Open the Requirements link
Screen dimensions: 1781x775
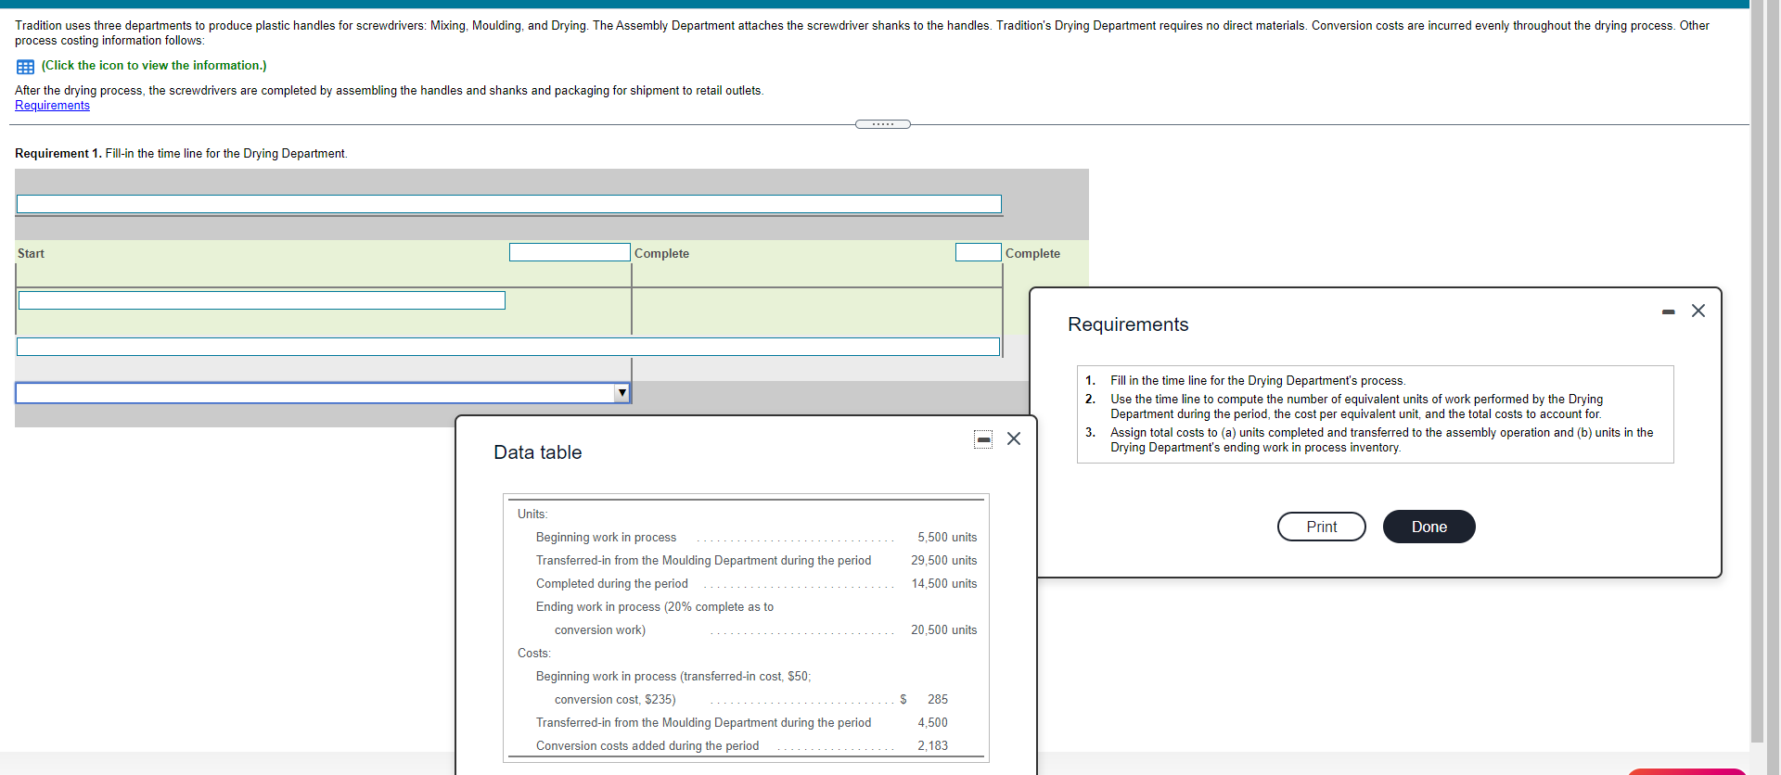(52, 106)
